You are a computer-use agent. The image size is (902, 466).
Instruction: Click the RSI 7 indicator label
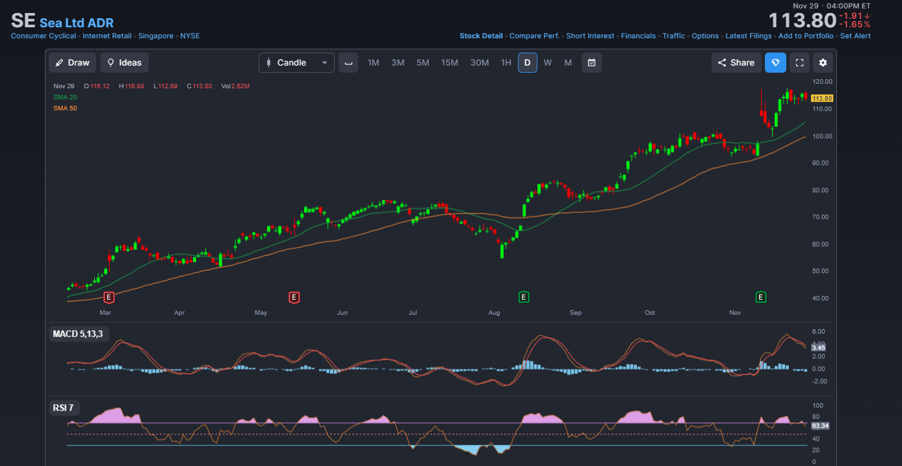(x=63, y=408)
